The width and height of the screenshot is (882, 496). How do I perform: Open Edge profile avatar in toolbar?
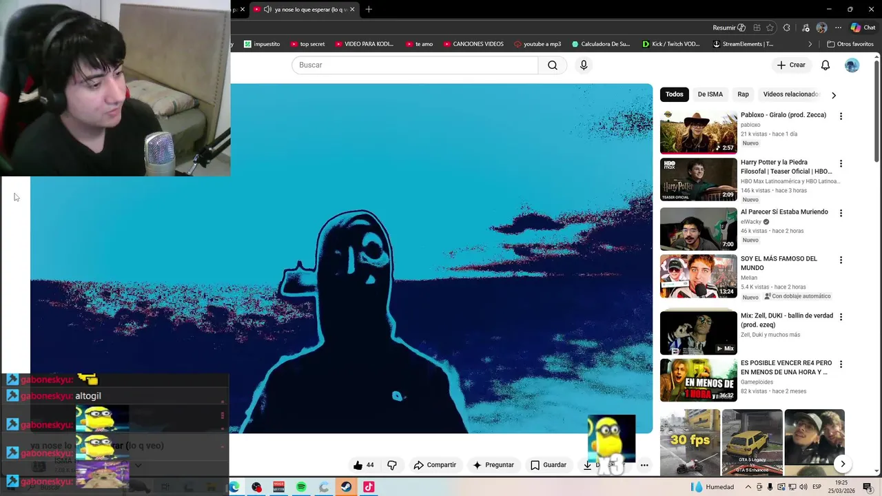(x=821, y=28)
